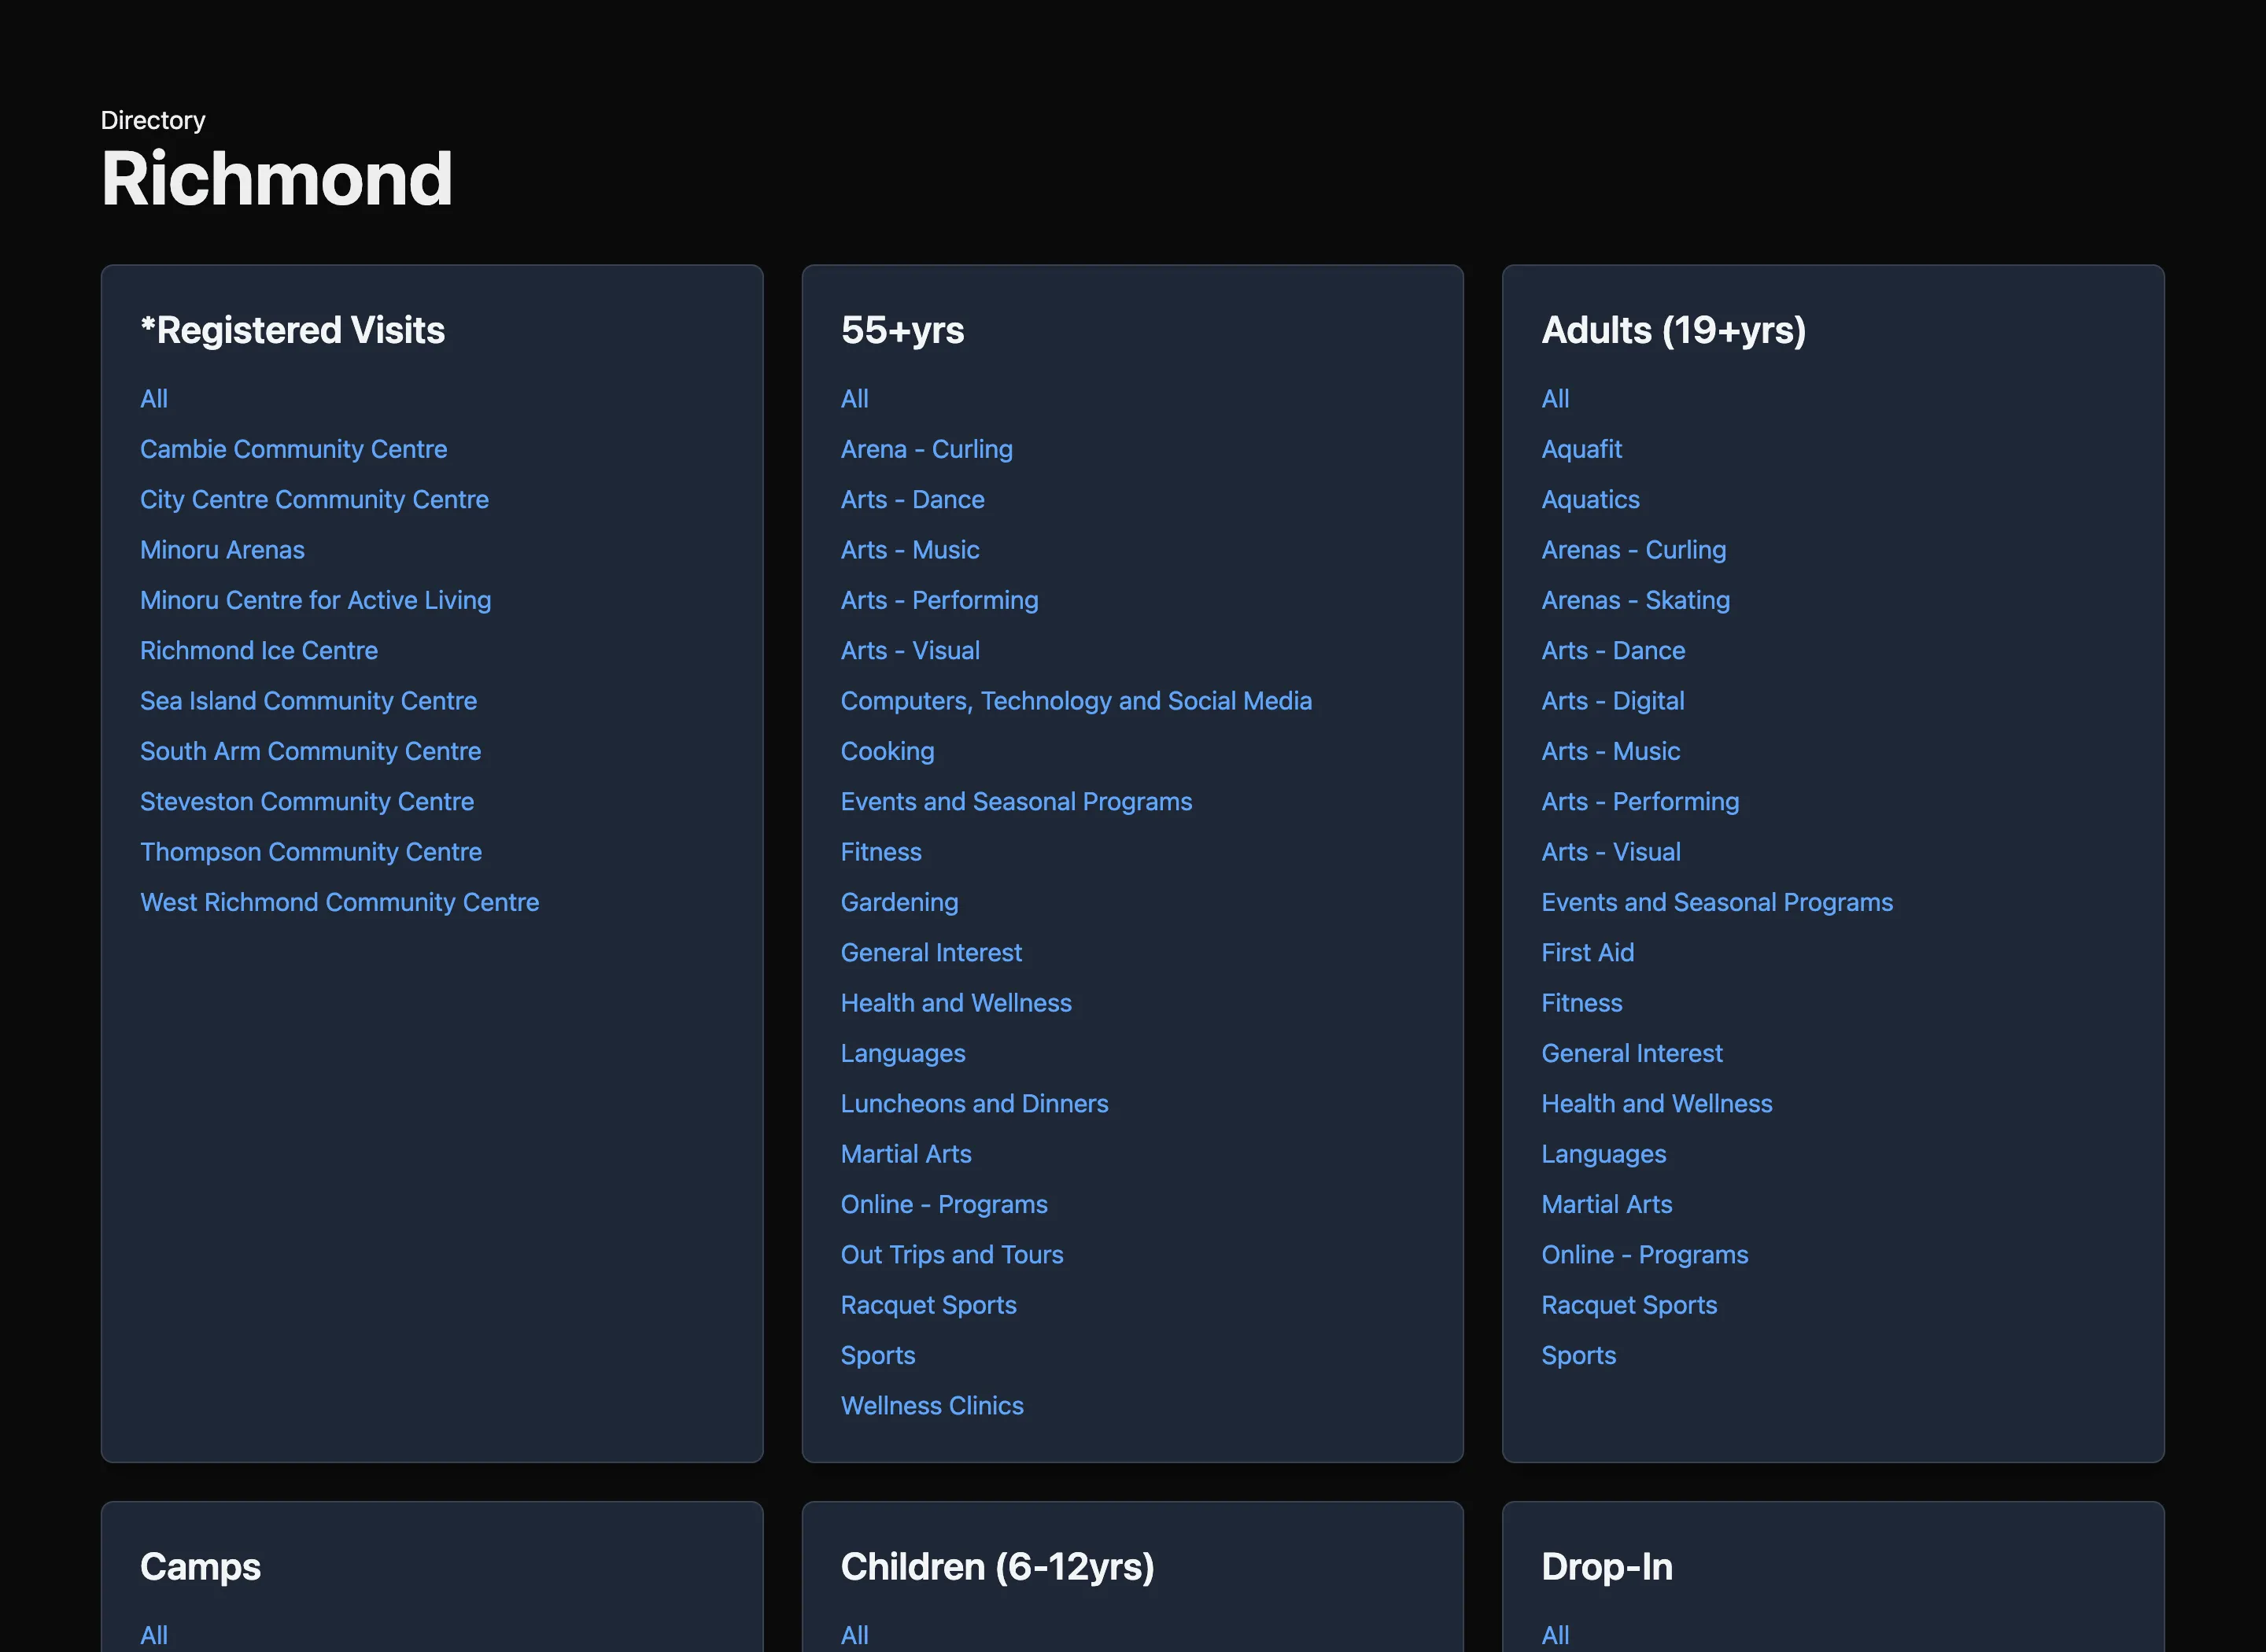Open Luncheons and Dinners programs
The height and width of the screenshot is (1652, 2266).
tap(974, 1103)
